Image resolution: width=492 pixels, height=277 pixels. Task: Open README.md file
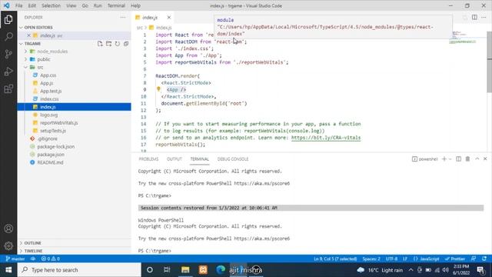click(x=50, y=162)
